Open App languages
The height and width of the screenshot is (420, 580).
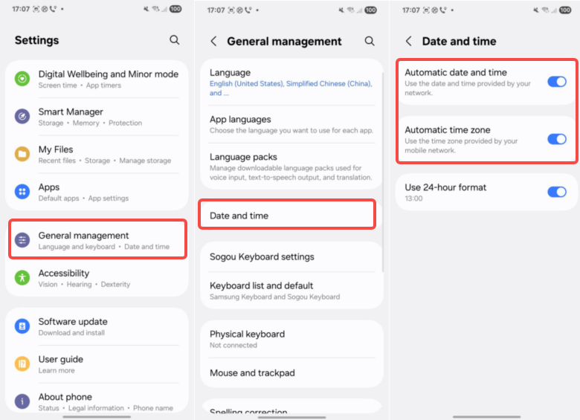[291, 125]
